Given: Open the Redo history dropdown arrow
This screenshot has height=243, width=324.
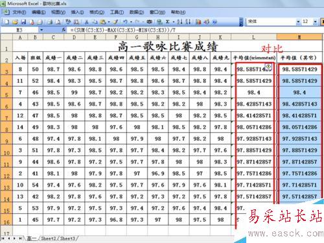Looking at the screenshot, I should [x=143, y=21].
